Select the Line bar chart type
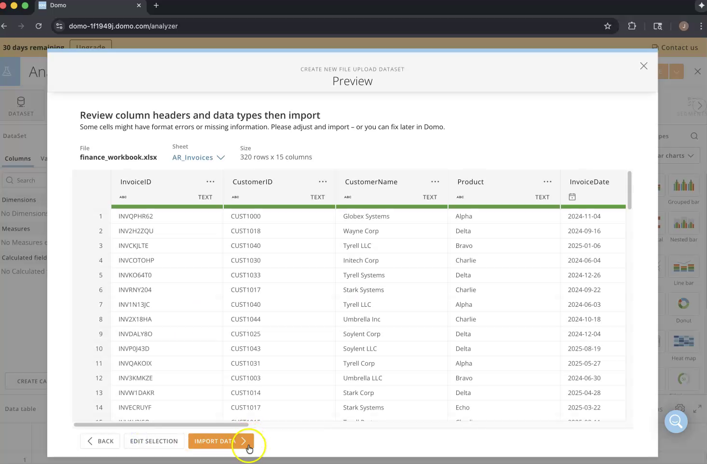Viewport: 707px width, 464px height. pos(683,271)
